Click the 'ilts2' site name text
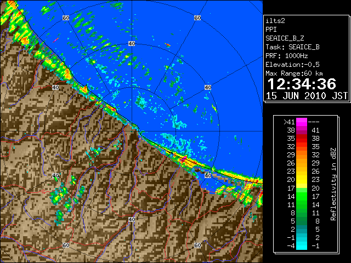Screen dimensions: 351x263 point(275,21)
